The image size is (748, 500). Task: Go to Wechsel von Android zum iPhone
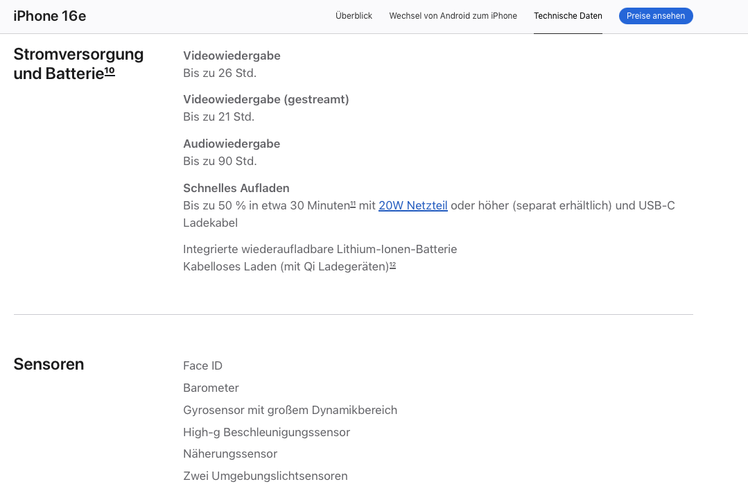coord(453,16)
